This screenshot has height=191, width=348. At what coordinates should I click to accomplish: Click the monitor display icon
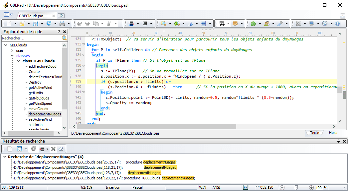tap(312, 24)
